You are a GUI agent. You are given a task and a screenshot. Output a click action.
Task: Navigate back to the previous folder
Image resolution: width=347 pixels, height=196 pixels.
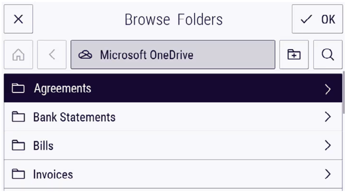tap(52, 55)
